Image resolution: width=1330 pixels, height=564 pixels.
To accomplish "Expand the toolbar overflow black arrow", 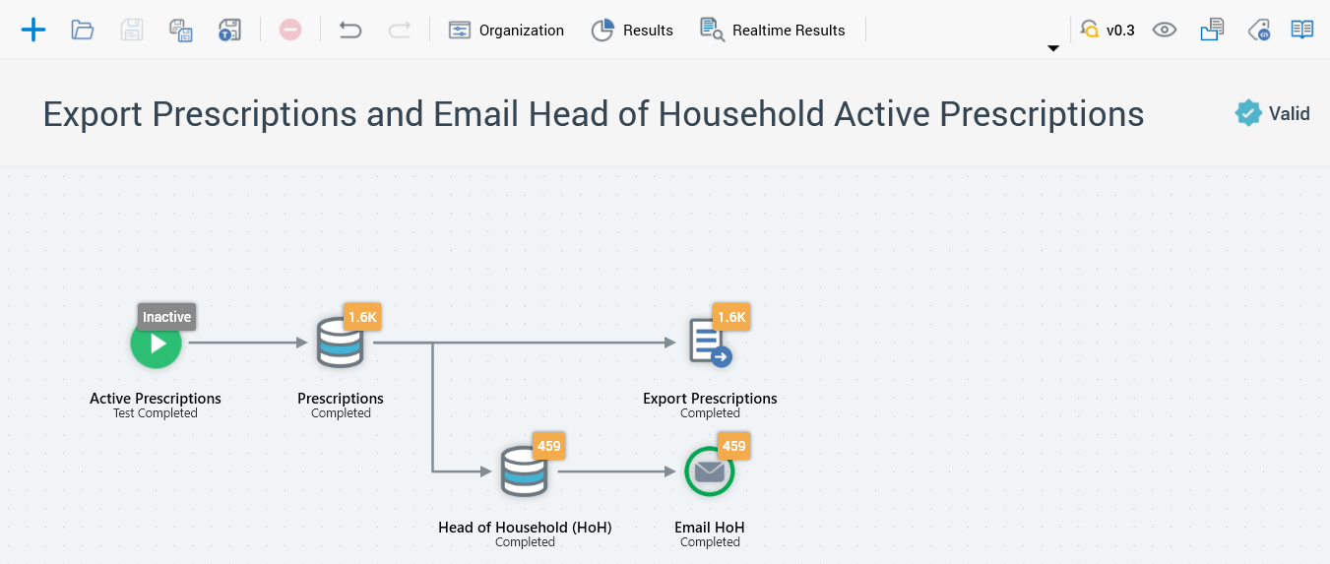I will (1053, 48).
